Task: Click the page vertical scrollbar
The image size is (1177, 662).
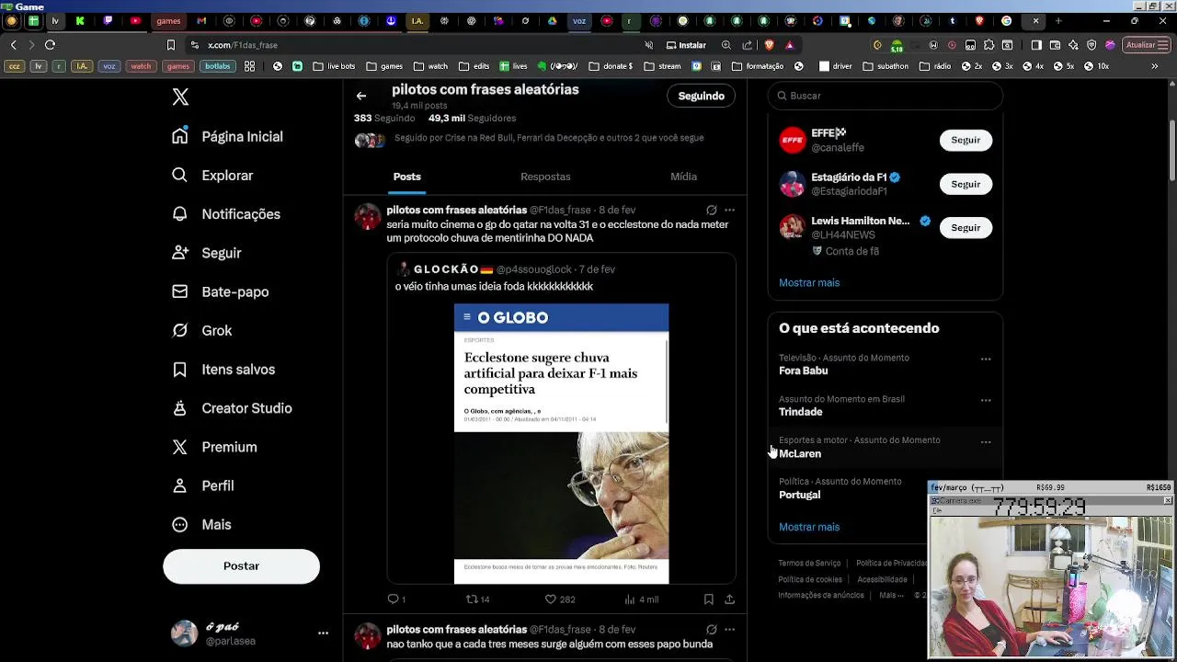Action: tap(1171, 152)
